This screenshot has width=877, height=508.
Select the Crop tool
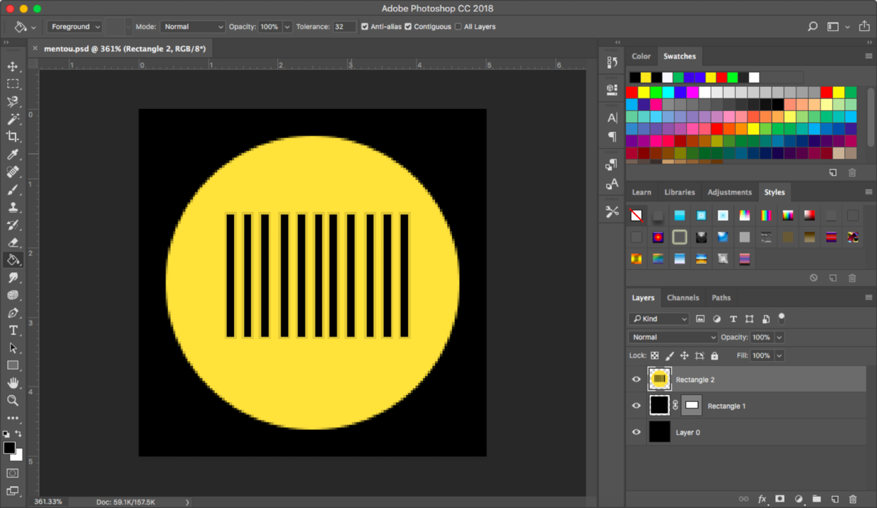click(13, 136)
